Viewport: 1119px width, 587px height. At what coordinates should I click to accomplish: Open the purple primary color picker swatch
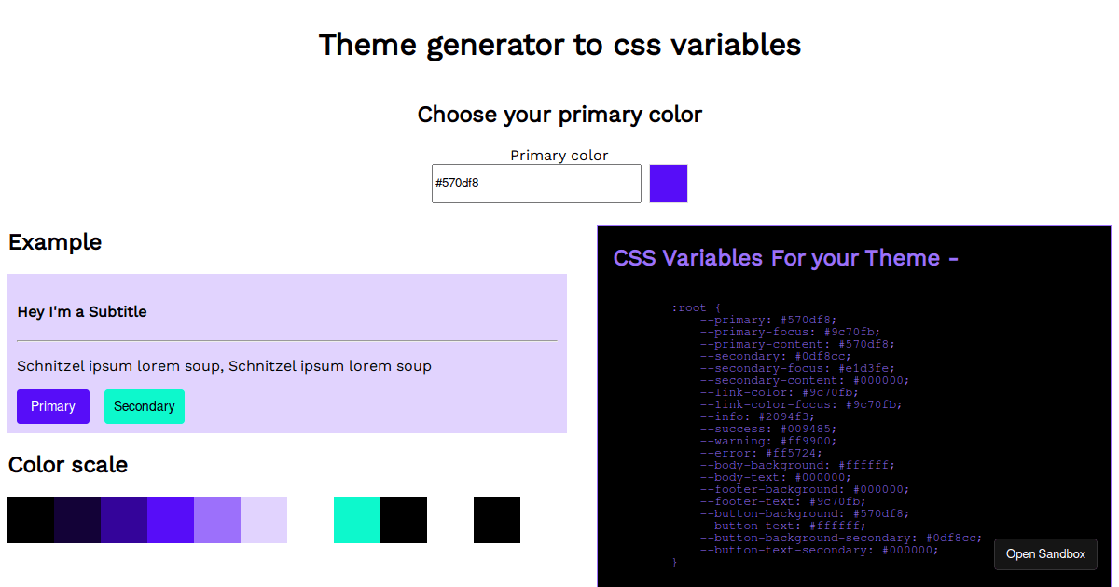[669, 184]
